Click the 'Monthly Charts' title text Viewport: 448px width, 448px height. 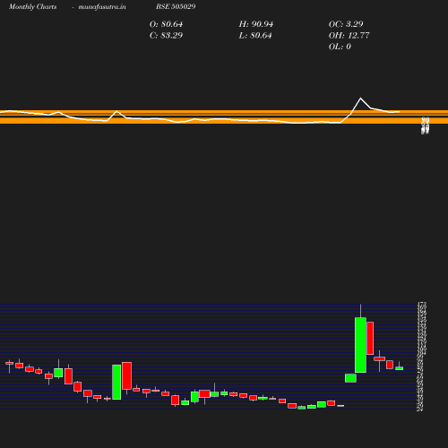[x=32, y=6]
